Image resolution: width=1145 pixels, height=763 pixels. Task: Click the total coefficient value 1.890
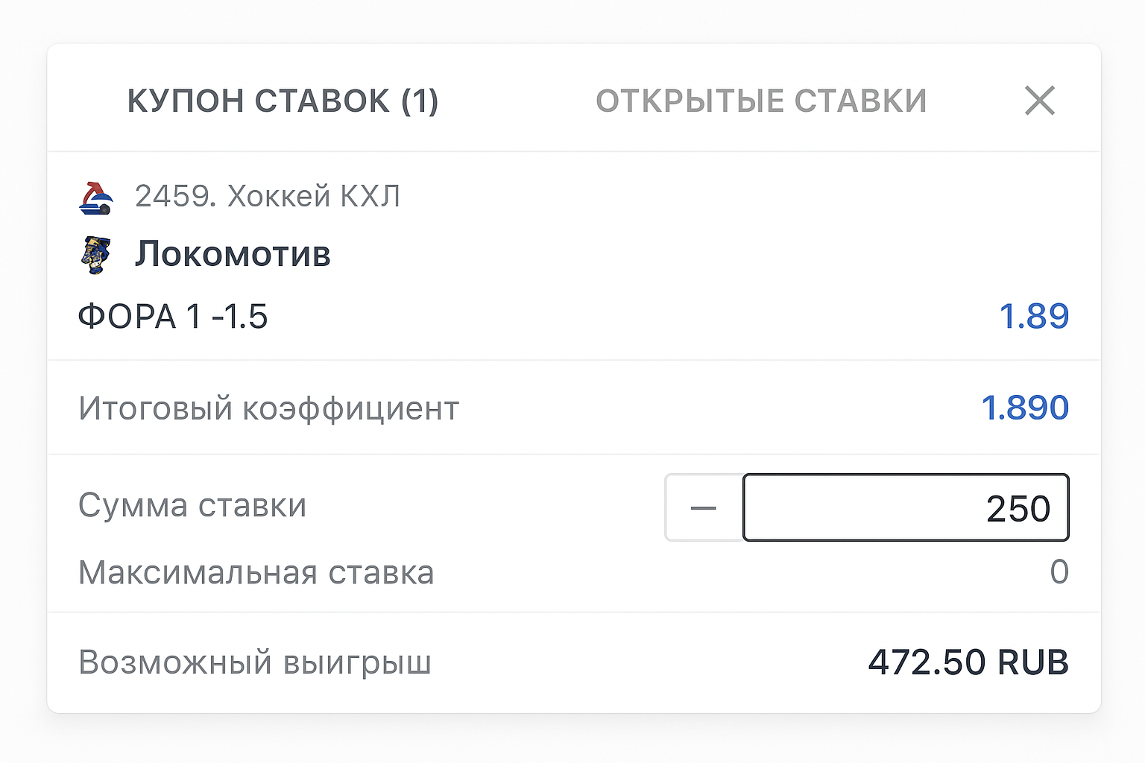1024,408
